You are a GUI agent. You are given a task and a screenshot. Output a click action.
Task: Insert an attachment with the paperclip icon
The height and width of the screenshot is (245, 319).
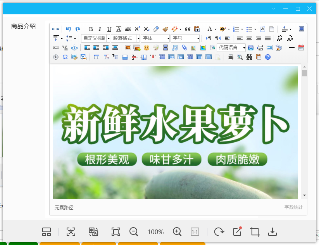coord(185,48)
